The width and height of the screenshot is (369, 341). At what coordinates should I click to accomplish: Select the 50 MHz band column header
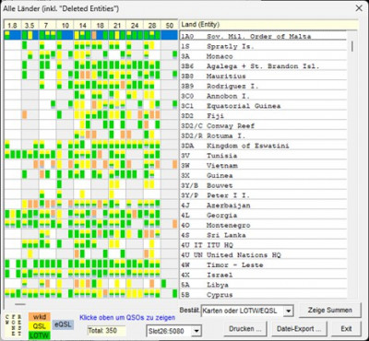[170, 25]
